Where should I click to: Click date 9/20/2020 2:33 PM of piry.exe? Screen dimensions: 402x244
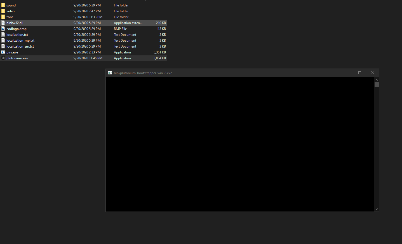(x=87, y=52)
